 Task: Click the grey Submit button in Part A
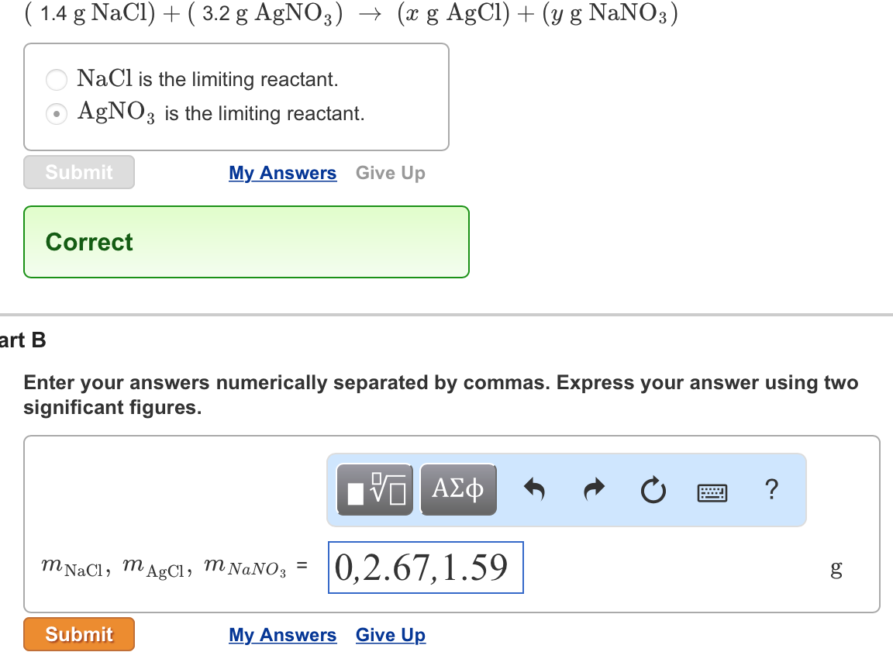78,172
